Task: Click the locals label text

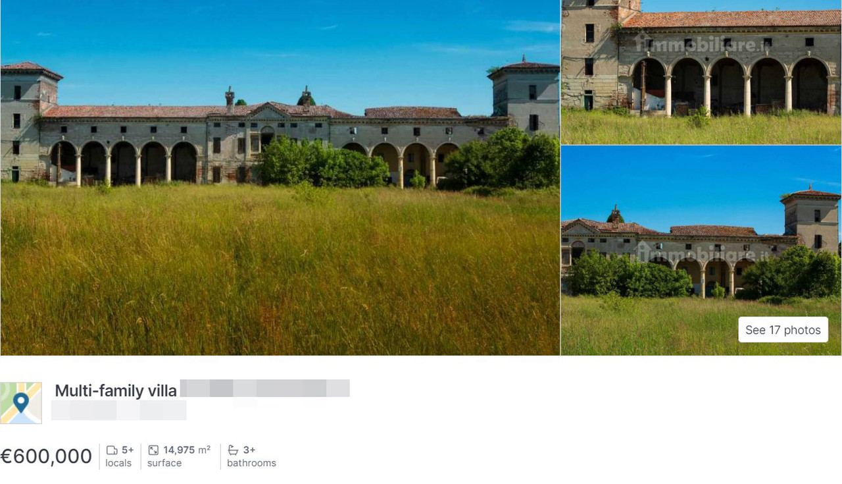Action: click(118, 463)
